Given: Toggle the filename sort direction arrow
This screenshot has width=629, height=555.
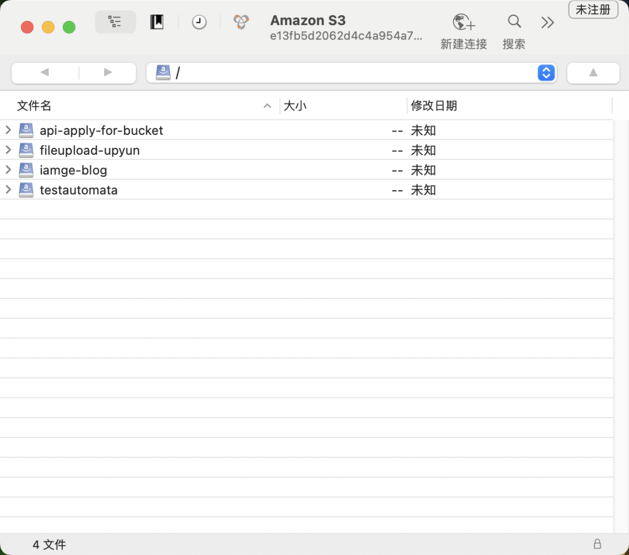Looking at the screenshot, I should click(x=267, y=106).
